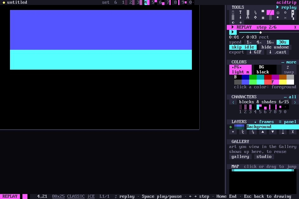
Task: Toggle the hide undone option
Action: (x=275, y=47)
